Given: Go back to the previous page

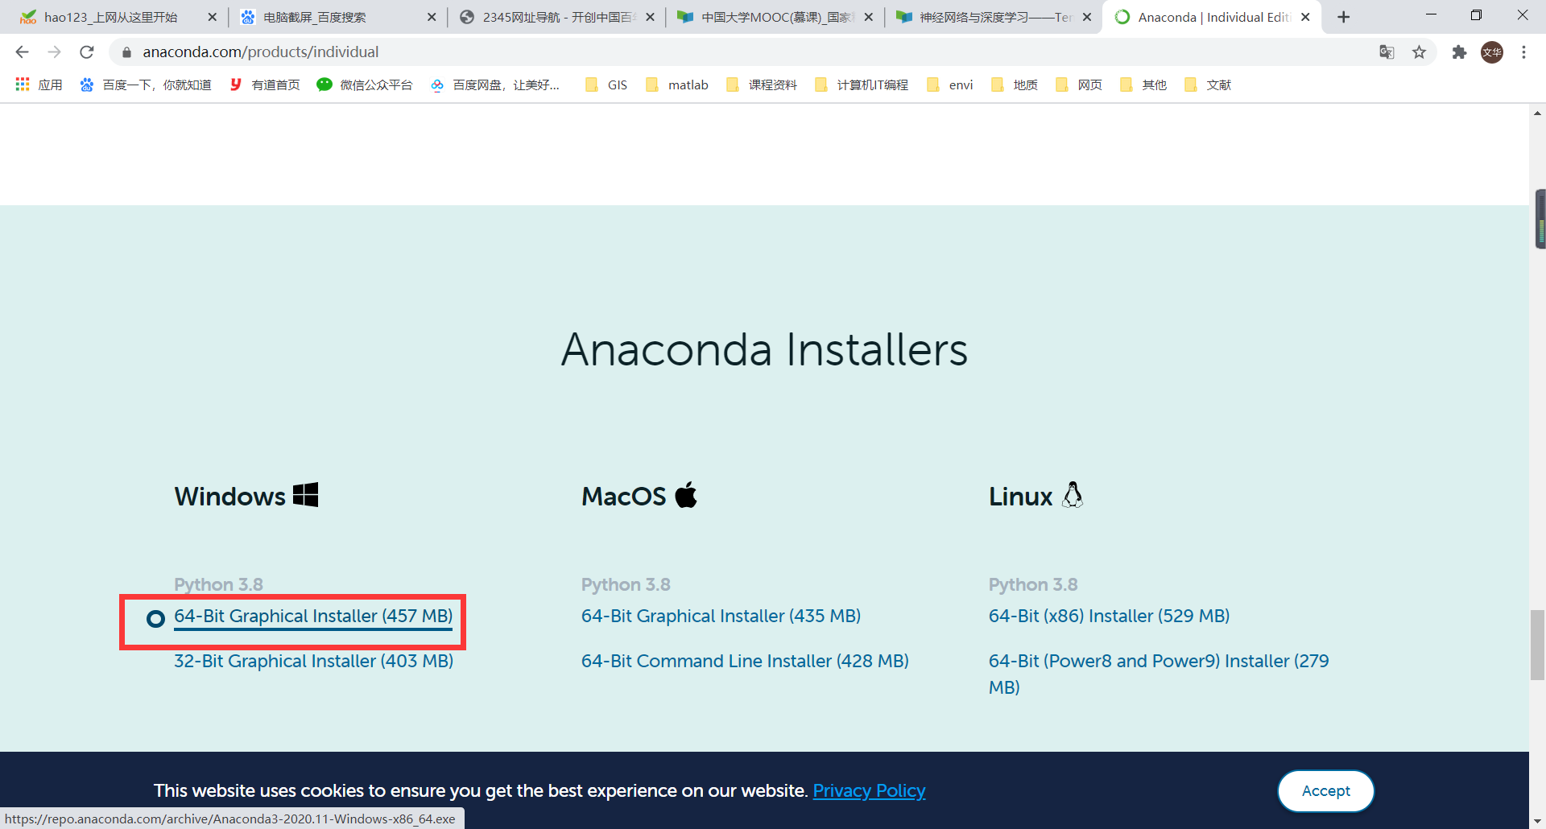Looking at the screenshot, I should (22, 52).
